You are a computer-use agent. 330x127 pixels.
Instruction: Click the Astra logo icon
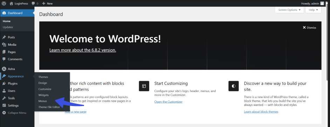4,69
